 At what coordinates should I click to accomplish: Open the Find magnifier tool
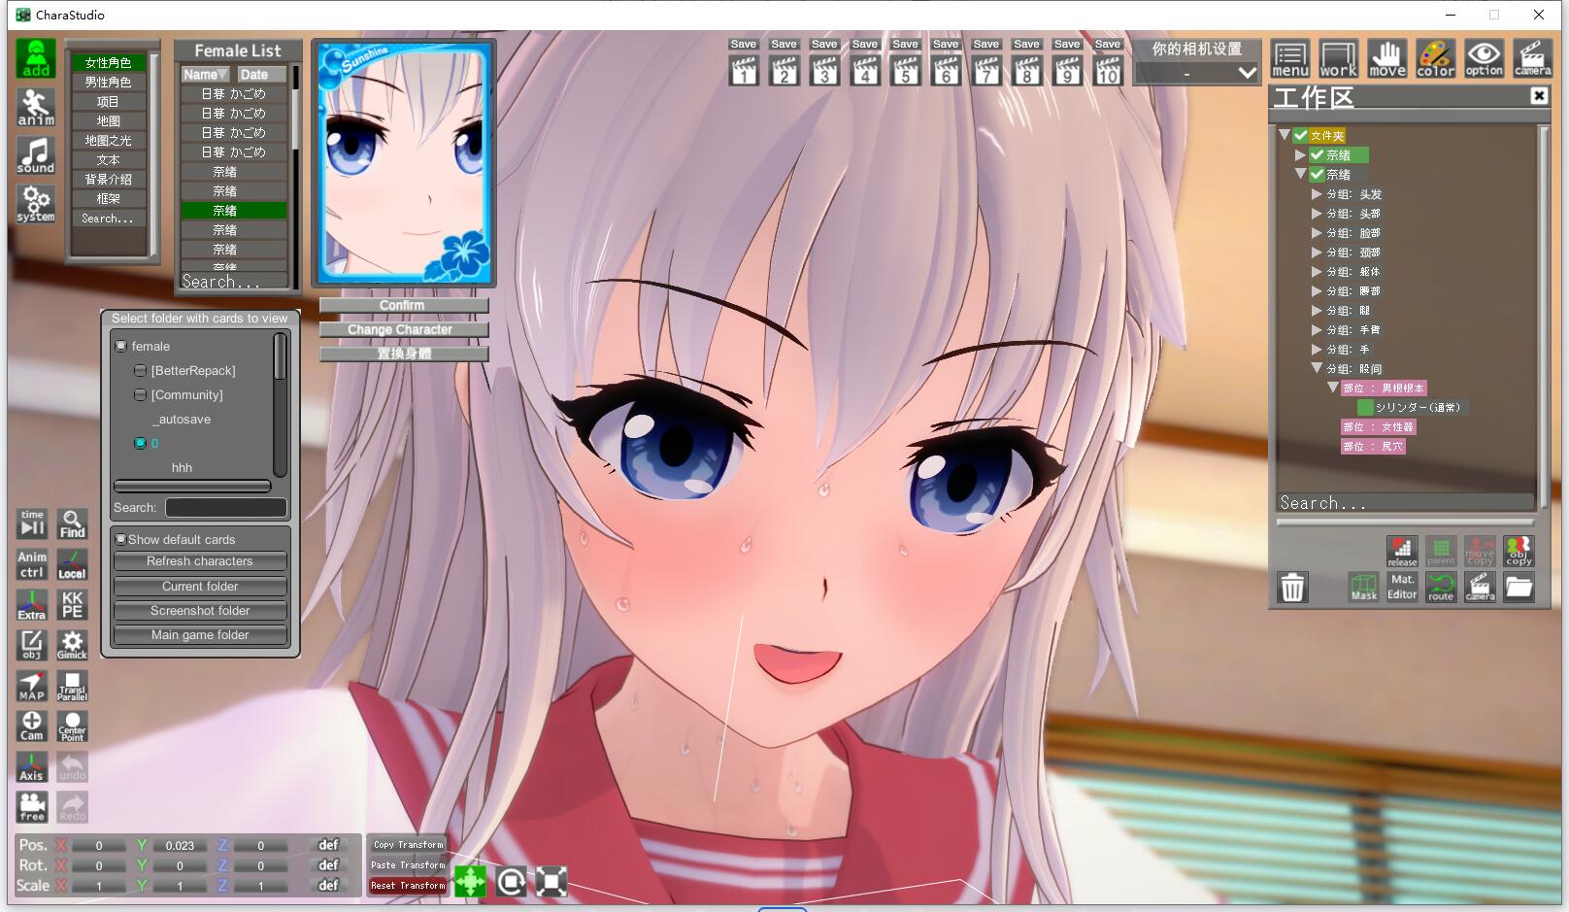[72, 524]
